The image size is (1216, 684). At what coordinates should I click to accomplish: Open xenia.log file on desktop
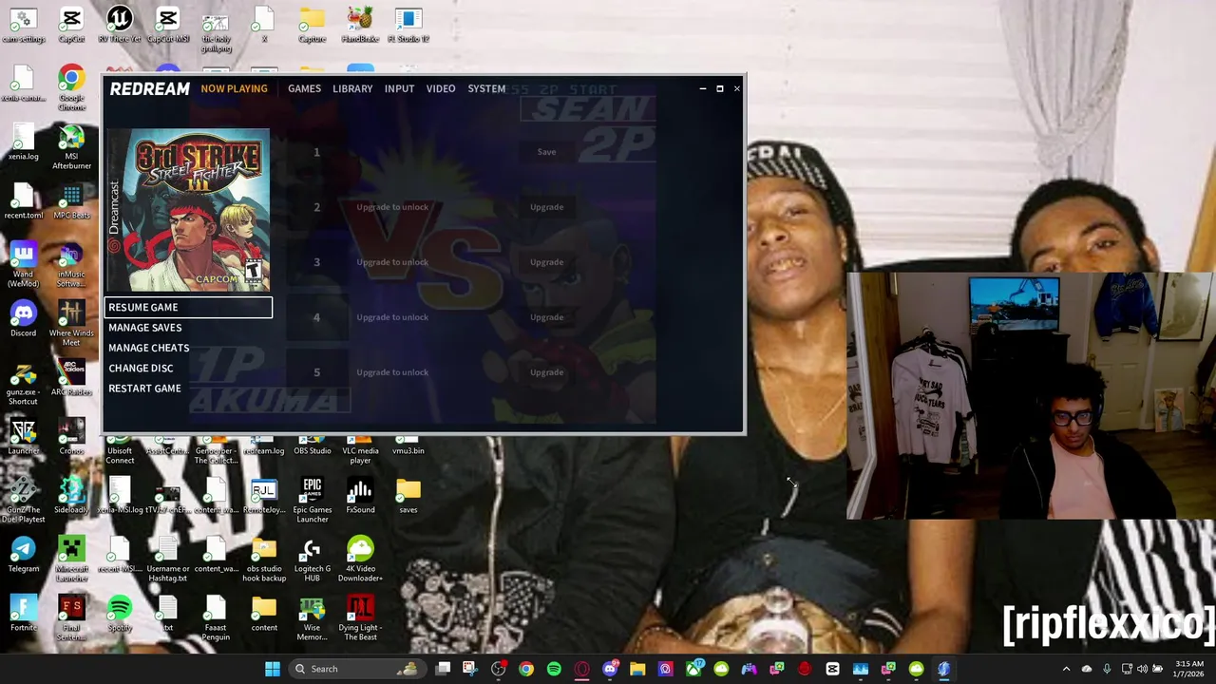click(23, 142)
